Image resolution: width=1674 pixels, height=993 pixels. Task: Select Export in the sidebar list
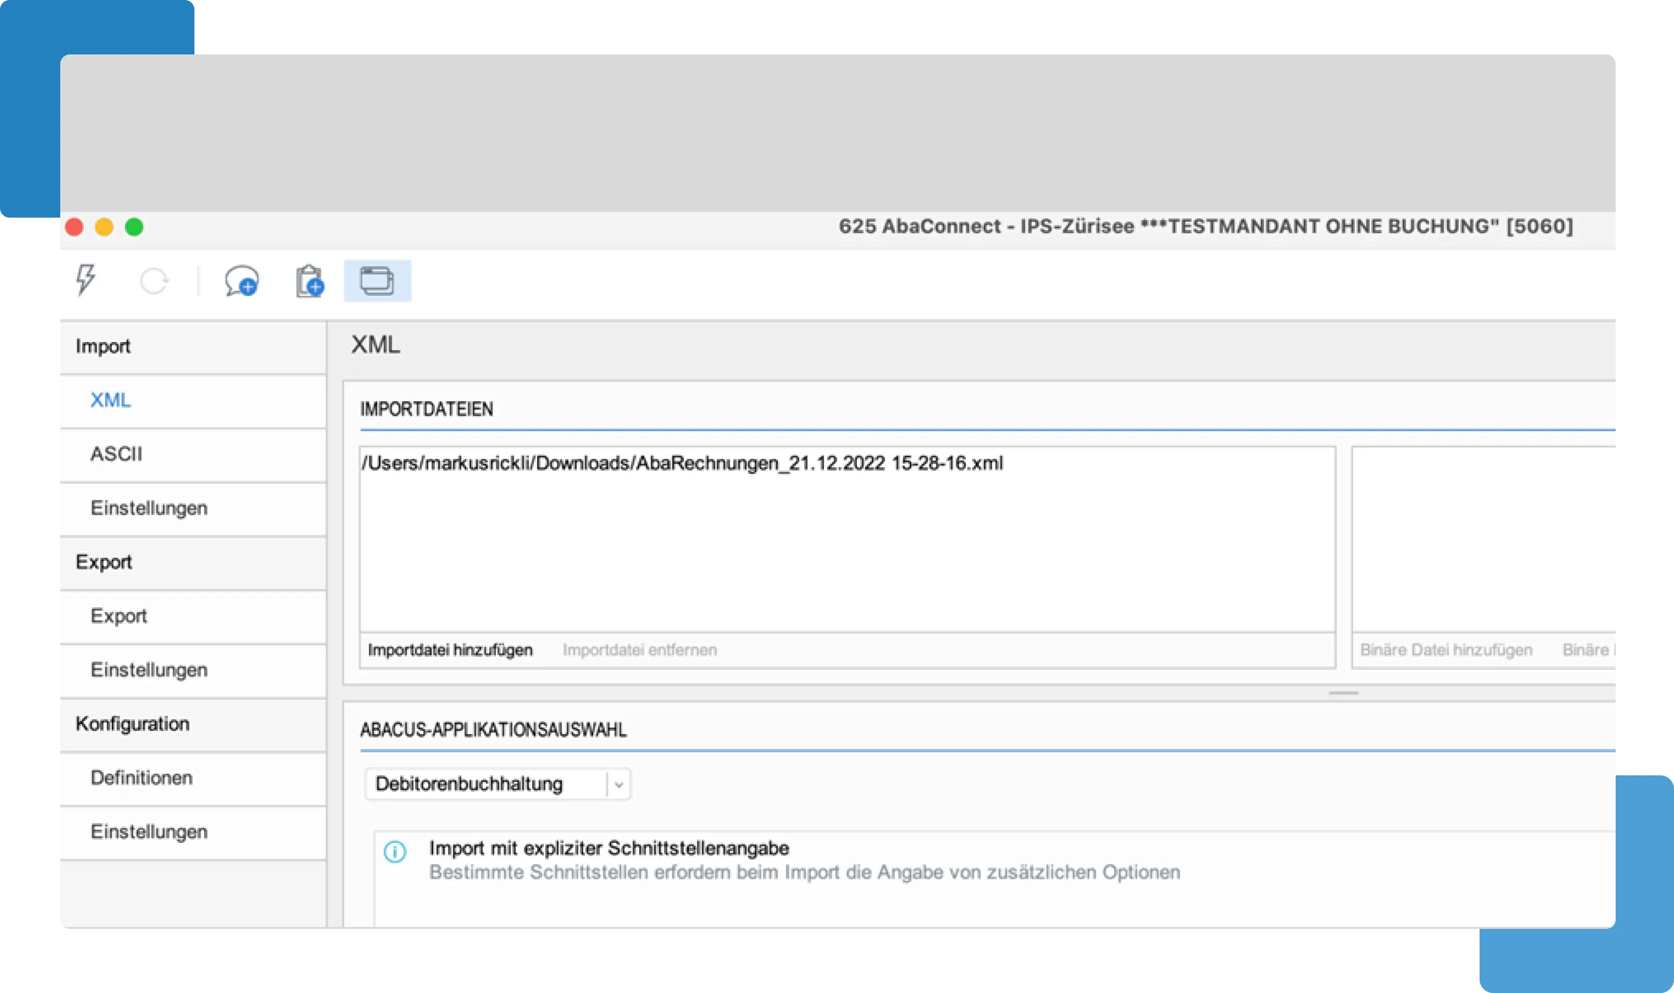click(119, 616)
